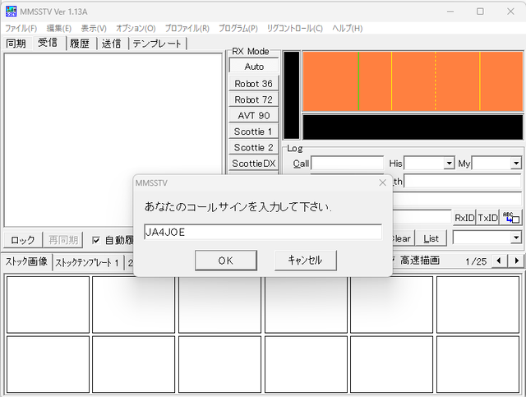Open the プログラム(P) menu
The height and width of the screenshot is (397, 526).
pos(238,29)
